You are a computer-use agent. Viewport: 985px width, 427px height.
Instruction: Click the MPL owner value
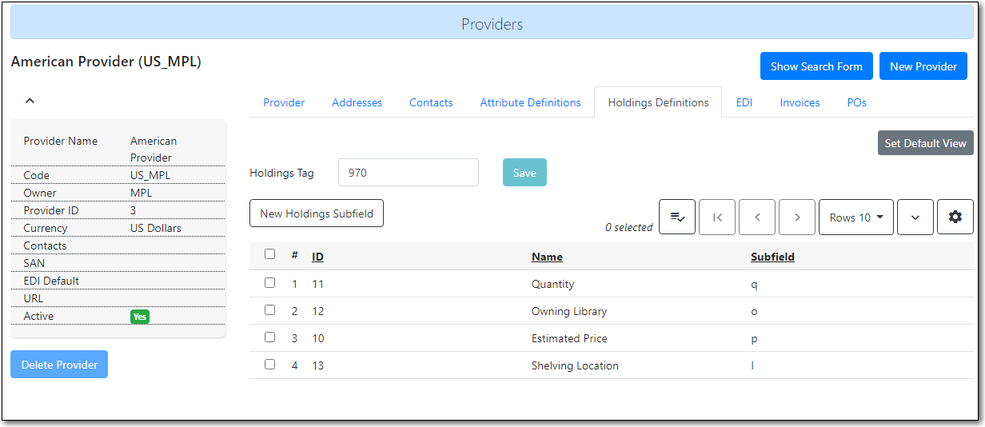point(142,193)
